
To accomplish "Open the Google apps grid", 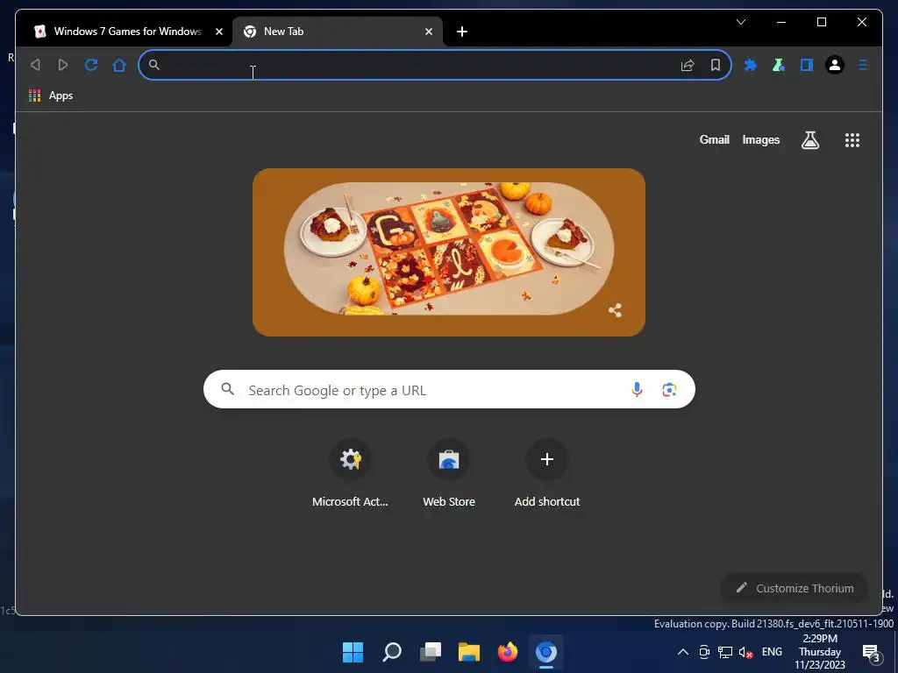I will click(852, 140).
